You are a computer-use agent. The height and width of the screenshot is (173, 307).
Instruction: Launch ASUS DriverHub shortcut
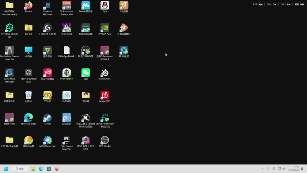(48, 141)
